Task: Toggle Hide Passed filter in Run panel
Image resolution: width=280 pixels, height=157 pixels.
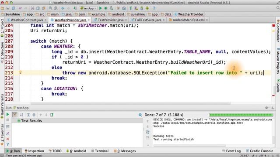Action: [15, 115]
